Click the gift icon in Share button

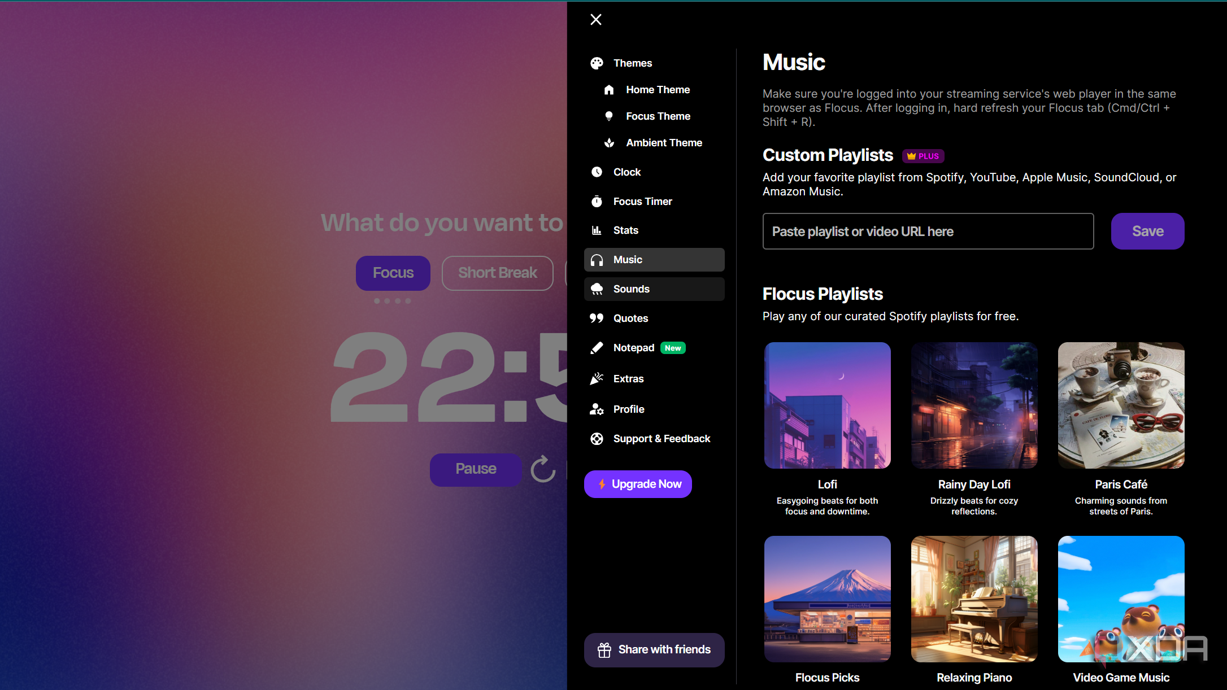tap(604, 650)
